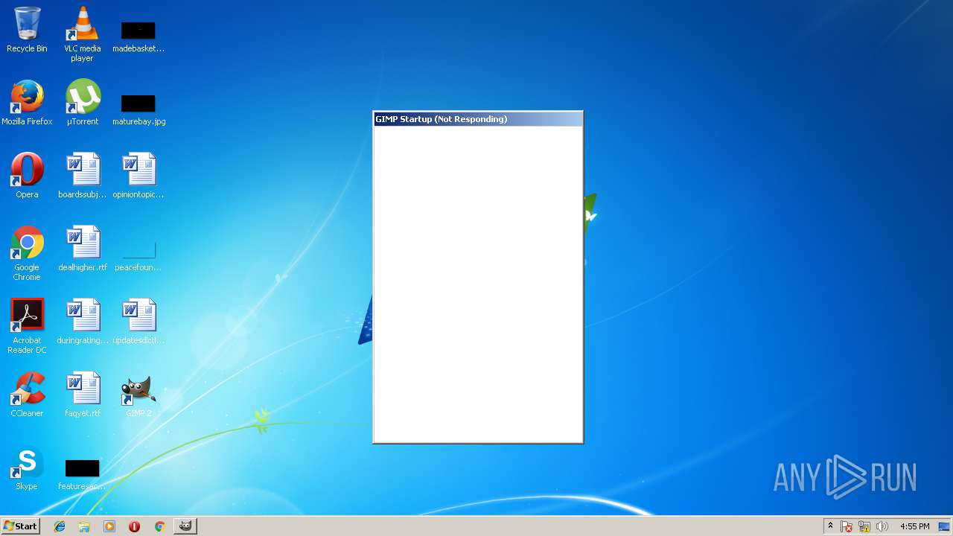Open the volume speaker tray icon
This screenshot has height=536, width=953.
[882, 526]
